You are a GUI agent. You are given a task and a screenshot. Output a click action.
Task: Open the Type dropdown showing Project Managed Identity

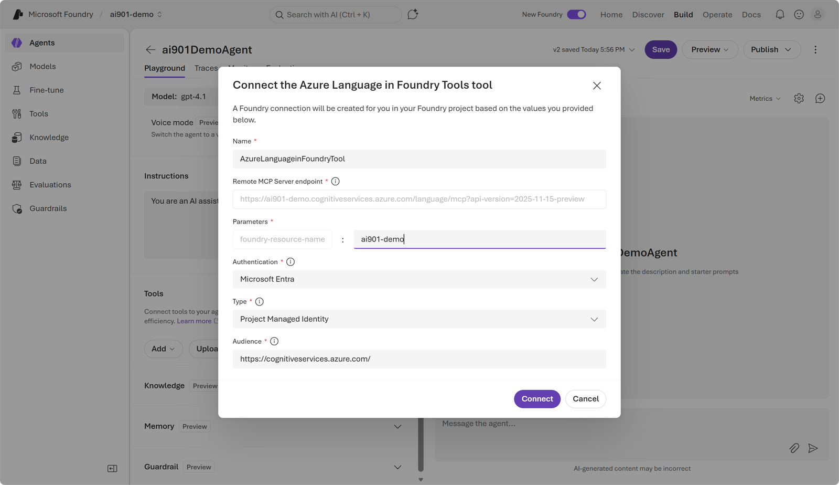419,319
